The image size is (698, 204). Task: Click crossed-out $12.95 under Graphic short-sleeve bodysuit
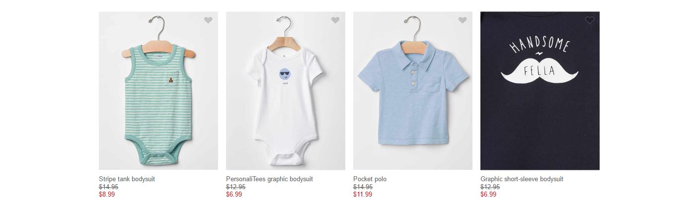tap(490, 187)
